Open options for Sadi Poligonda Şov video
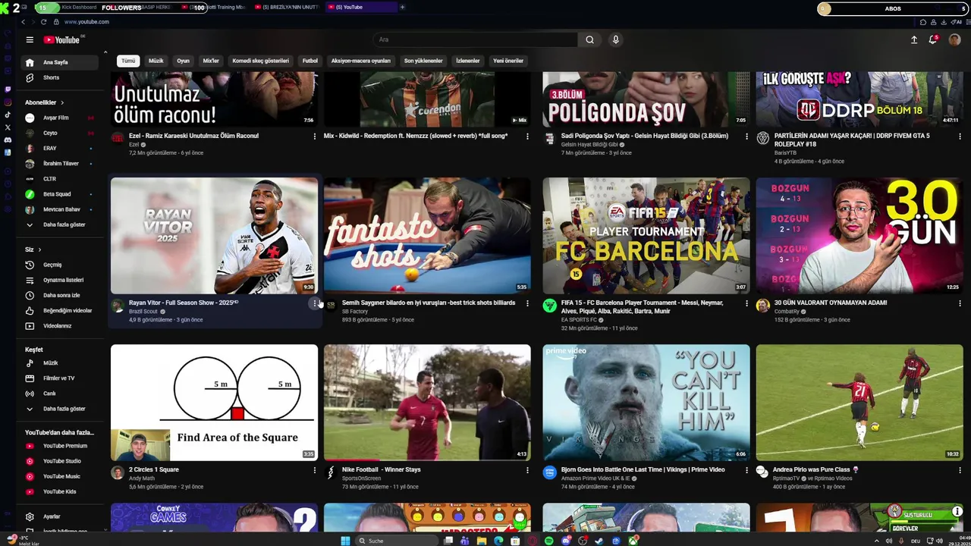This screenshot has height=546, width=971. (746, 136)
